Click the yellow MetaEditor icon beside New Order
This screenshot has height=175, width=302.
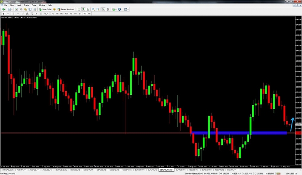click(x=54, y=9)
